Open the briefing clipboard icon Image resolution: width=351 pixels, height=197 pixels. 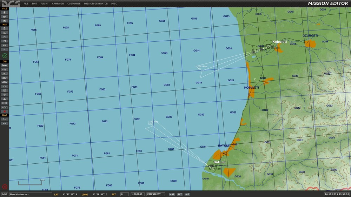click(5, 29)
